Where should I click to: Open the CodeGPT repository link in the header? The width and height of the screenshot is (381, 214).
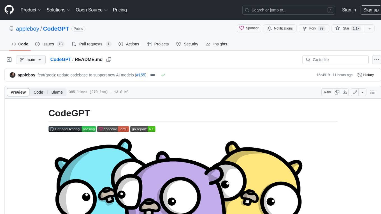click(56, 29)
